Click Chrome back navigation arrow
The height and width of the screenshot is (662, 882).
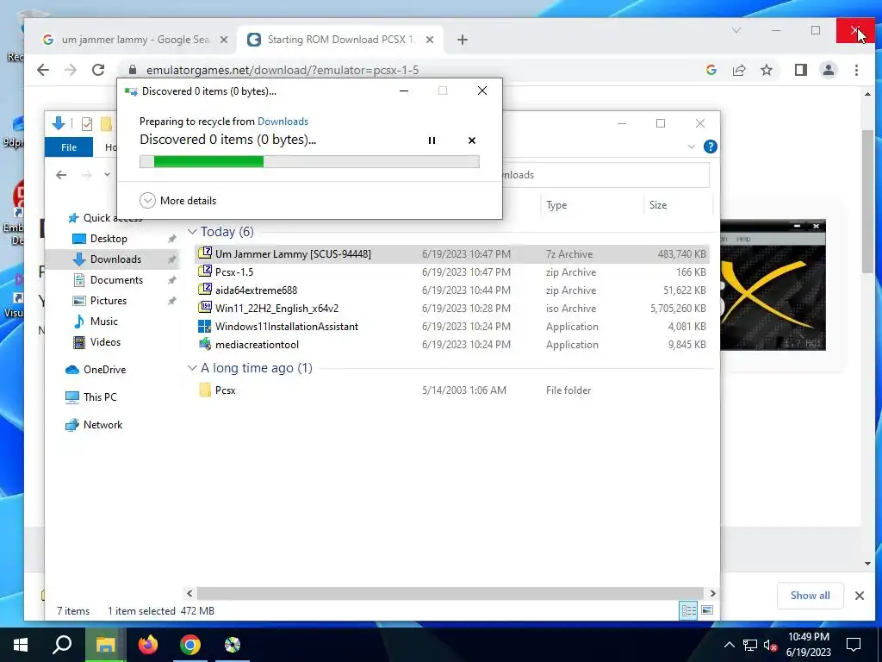click(x=43, y=71)
